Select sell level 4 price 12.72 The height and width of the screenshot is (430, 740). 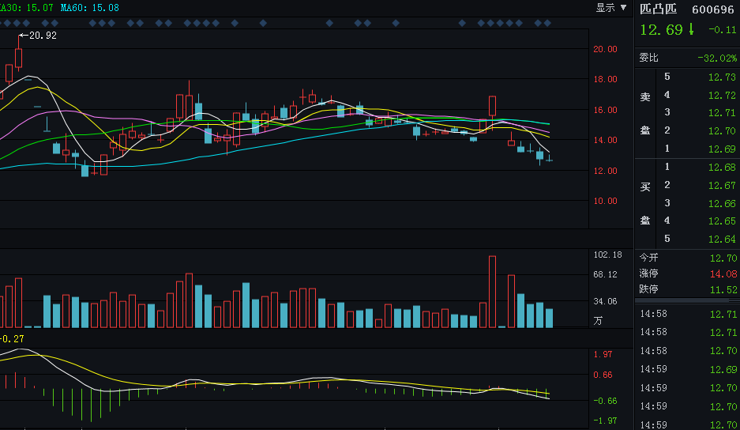(722, 96)
